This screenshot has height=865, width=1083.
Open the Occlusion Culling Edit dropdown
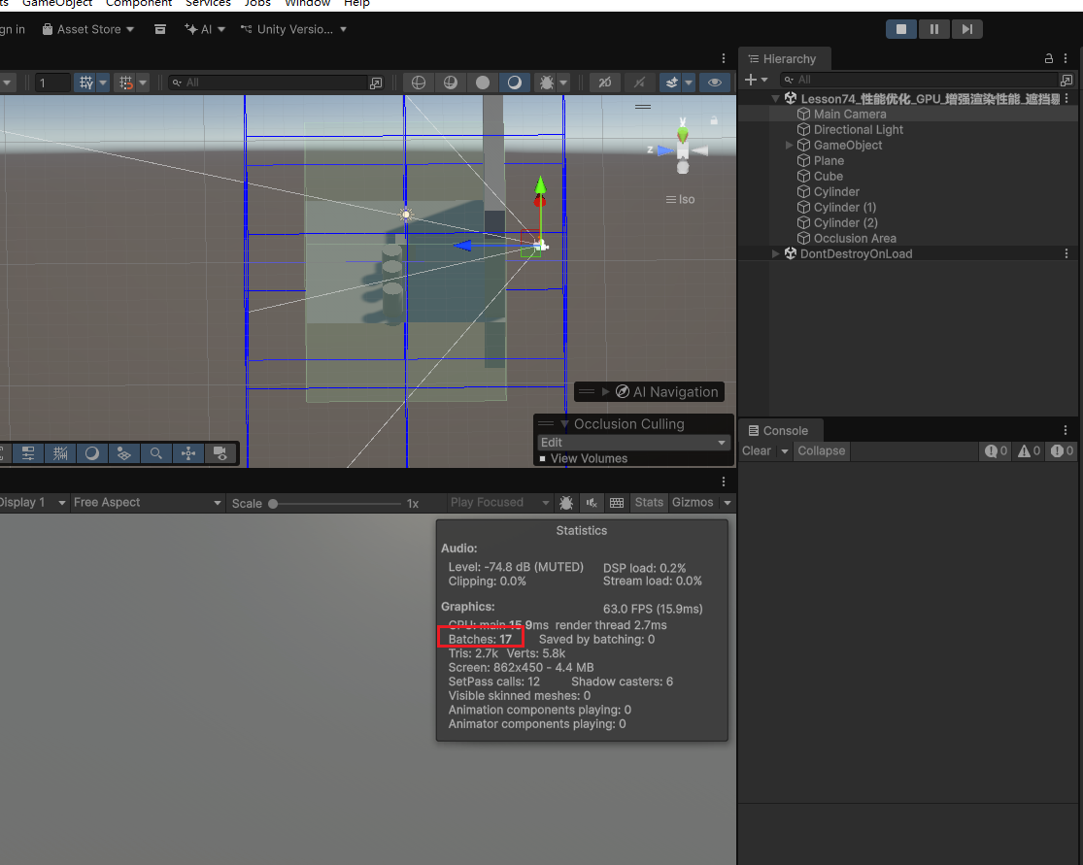click(x=633, y=443)
